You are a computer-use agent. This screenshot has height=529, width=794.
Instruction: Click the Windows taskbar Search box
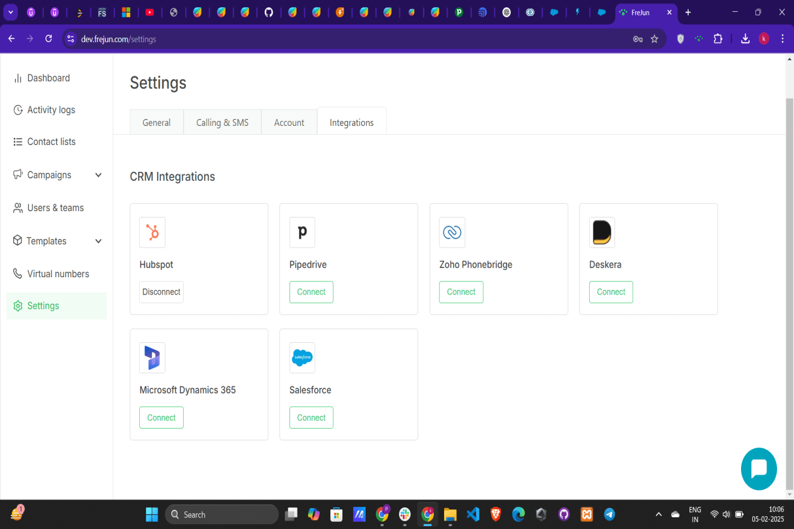tap(222, 514)
